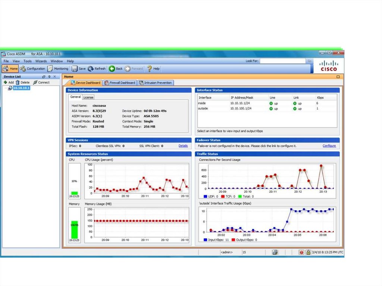Click the Device Type value ASA 5505

point(151,116)
